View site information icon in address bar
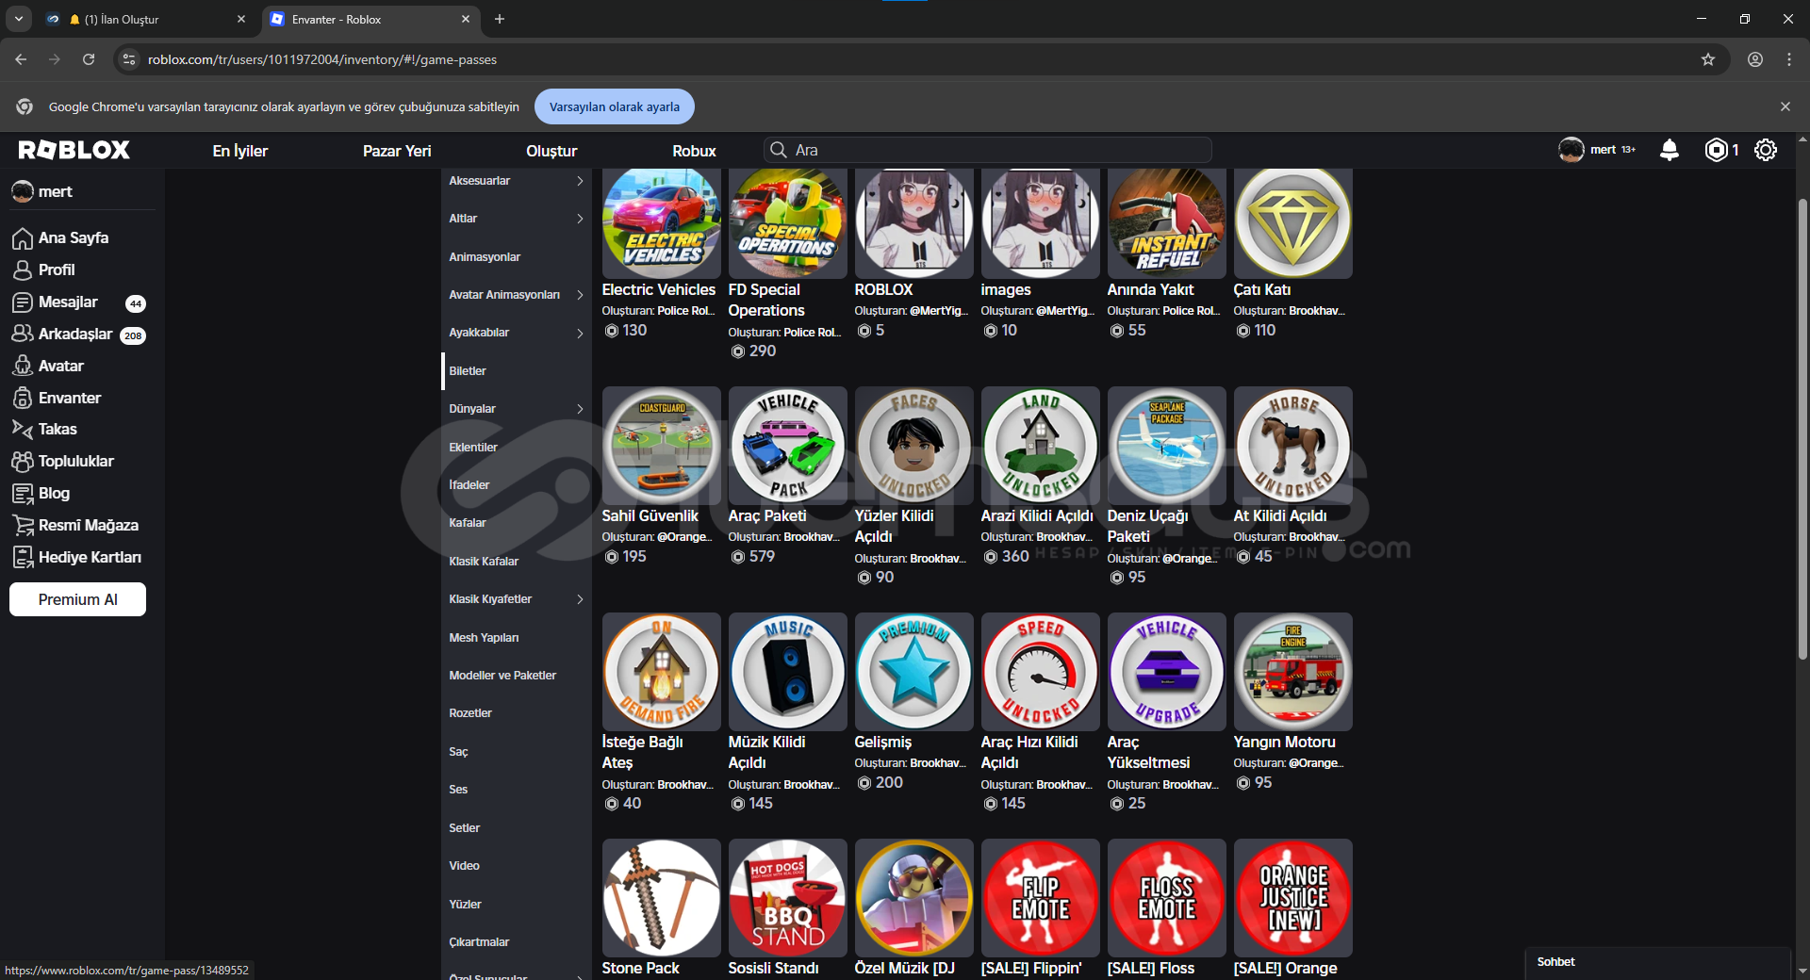The width and height of the screenshot is (1810, 980). click(x=129, y=59)
